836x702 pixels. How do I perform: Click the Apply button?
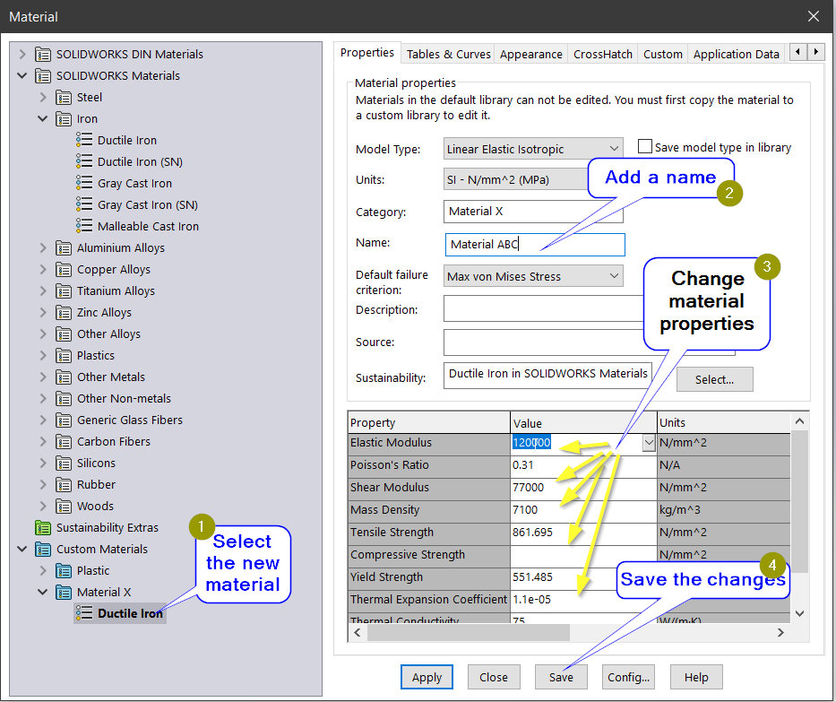tap(427, 677)
